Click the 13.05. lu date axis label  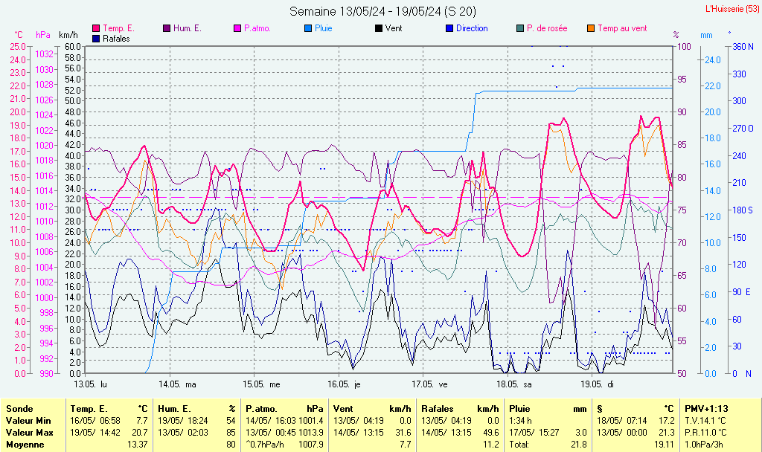(x=90, y=384)
